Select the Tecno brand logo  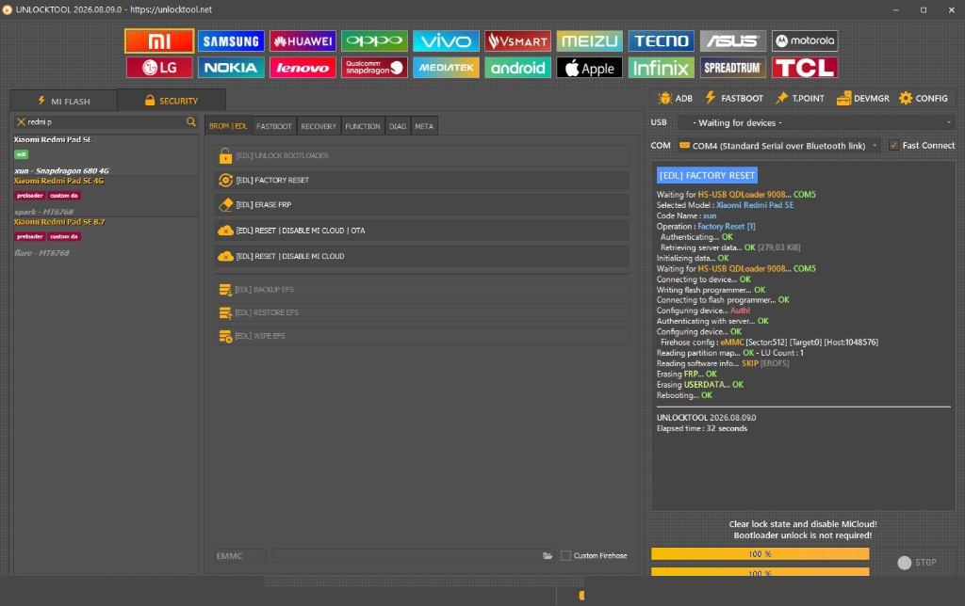661,41
